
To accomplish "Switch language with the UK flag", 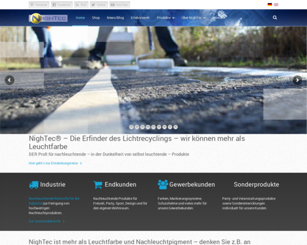I will (x=276, y=4).
